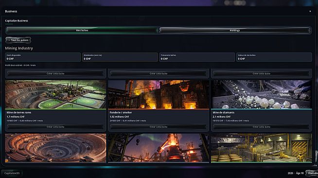Click the Mine de diamants title

tap(224, 112)
